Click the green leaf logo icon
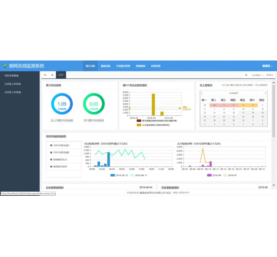 click(5, 66)
